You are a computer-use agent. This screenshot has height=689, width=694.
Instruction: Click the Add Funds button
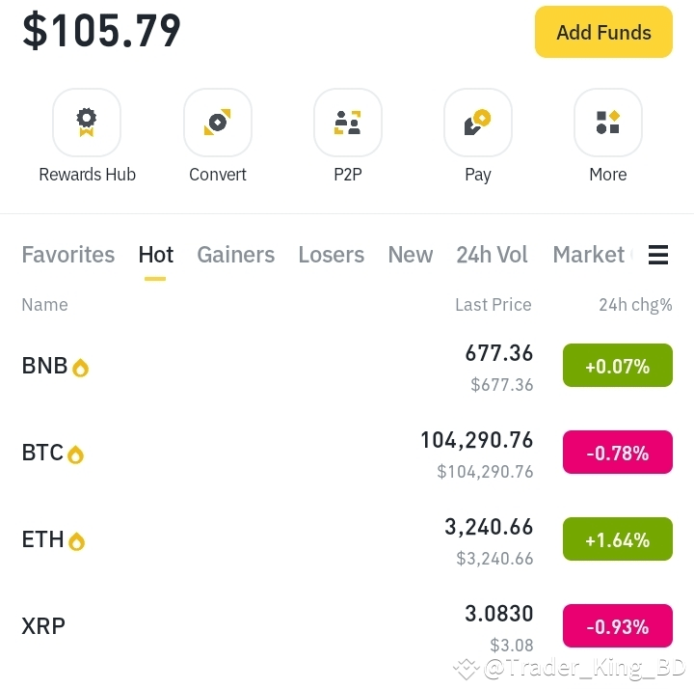point(603,32)
